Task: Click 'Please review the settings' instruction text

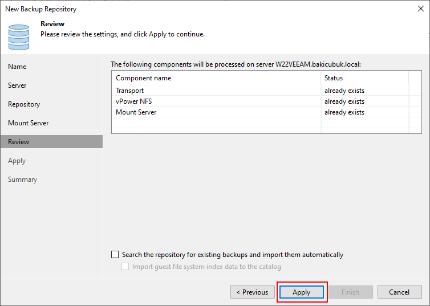Action: click(123, 34)
